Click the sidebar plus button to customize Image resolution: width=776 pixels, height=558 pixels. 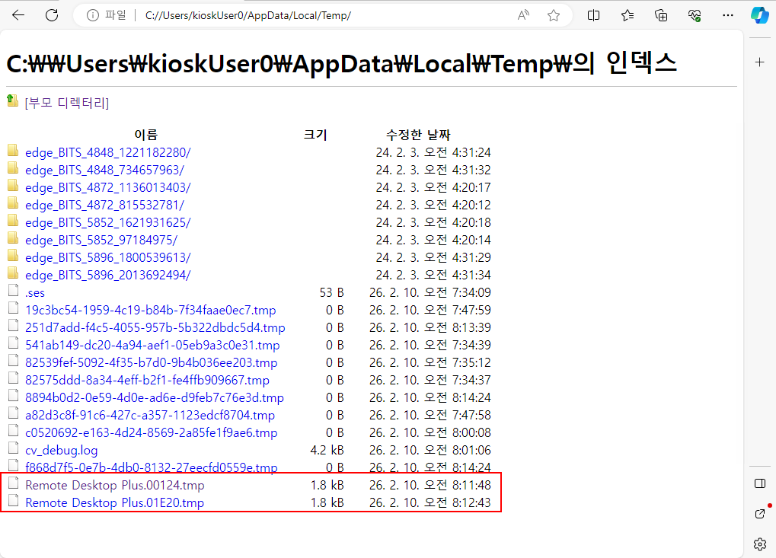[x=759, y=62]
